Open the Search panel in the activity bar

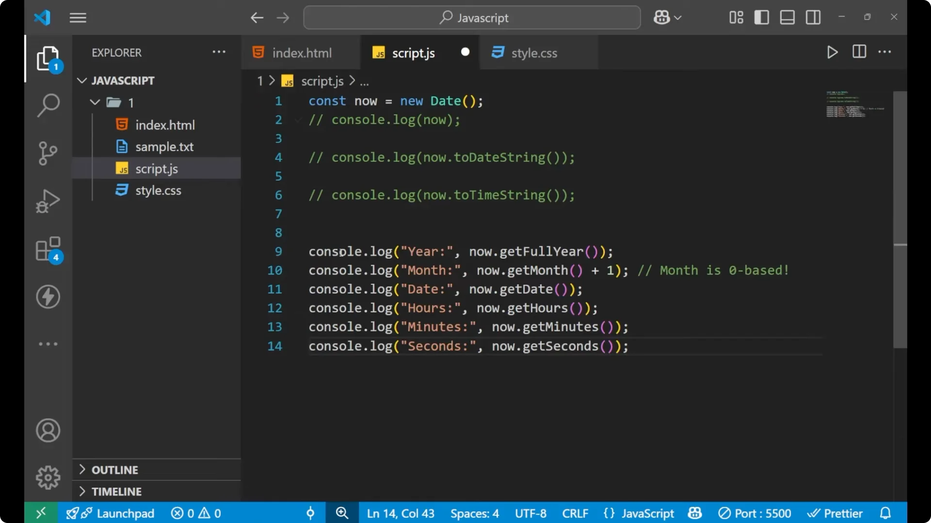(x=48, y=105)
